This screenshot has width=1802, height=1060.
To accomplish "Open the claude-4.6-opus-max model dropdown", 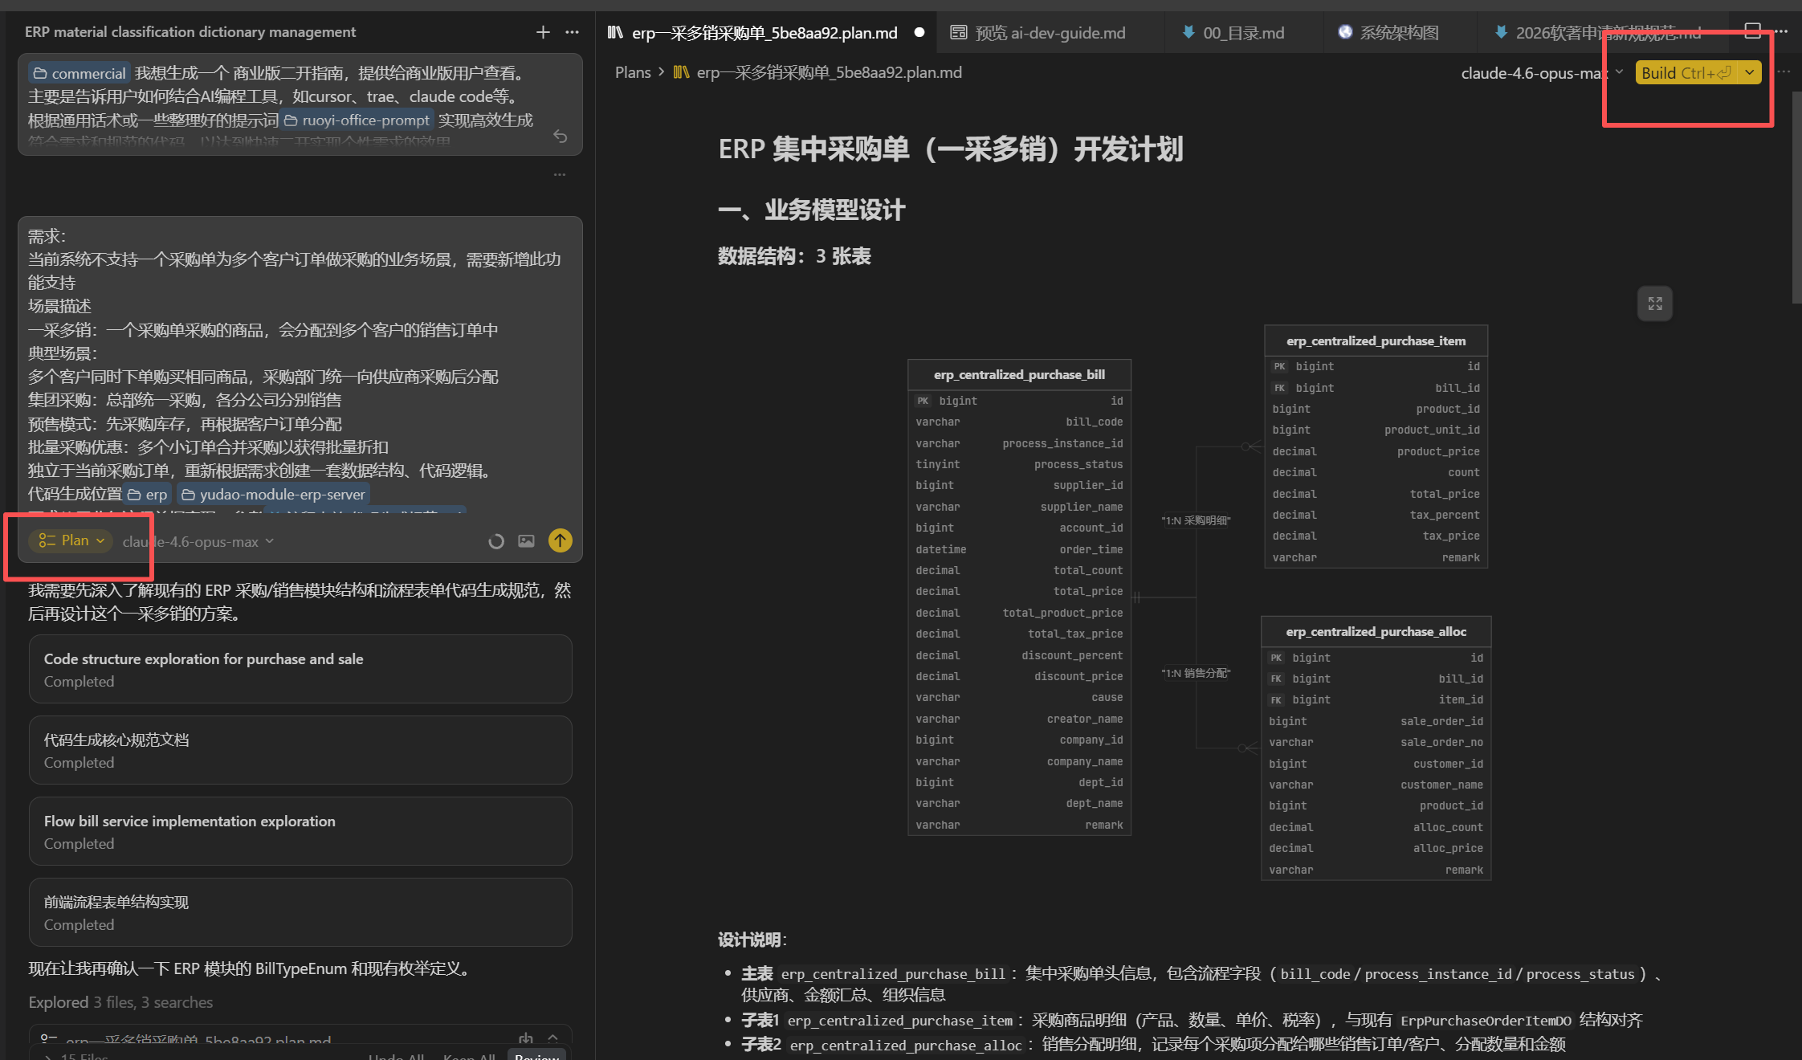I will pos(192,541).
